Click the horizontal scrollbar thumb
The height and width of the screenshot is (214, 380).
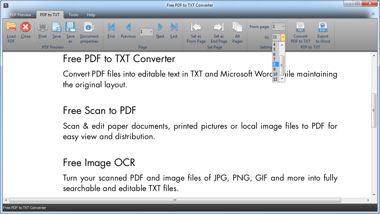[175, 200]
